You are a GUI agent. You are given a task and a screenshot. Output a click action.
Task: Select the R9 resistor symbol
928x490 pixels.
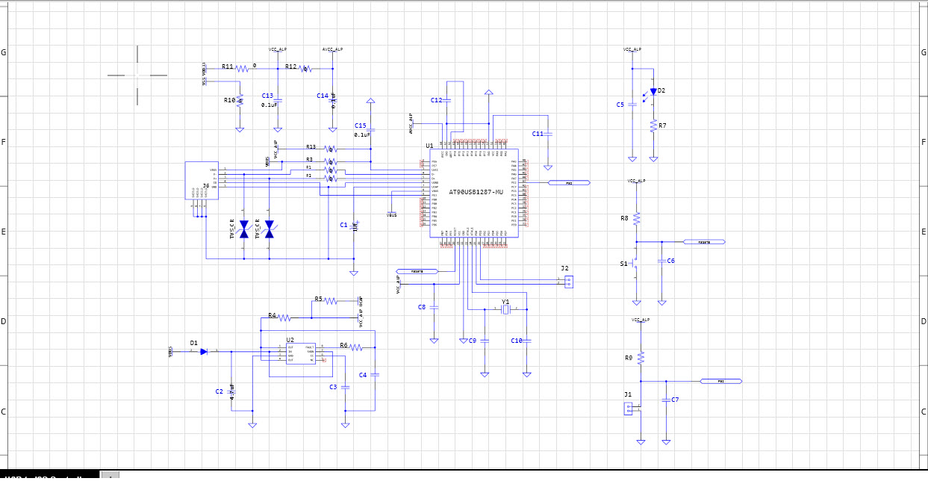pyautogui.click(x=641, y=358)
